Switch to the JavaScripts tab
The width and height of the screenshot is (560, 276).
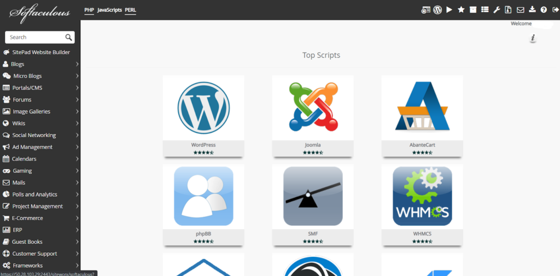click(109, 10)
